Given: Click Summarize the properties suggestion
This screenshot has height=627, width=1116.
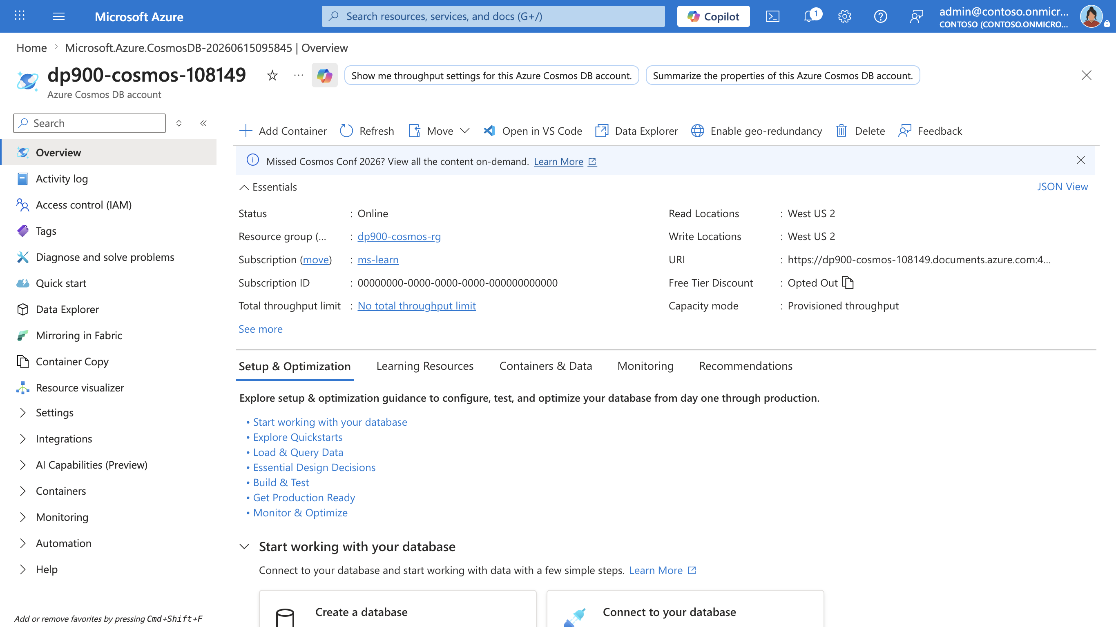Looking at the screenshot, I should pos(782,76).
